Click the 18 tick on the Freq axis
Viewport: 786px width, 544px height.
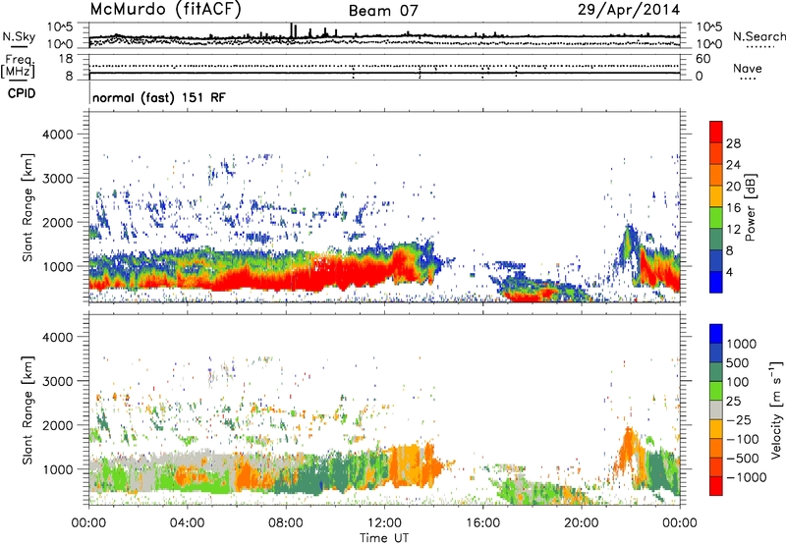coord(66,59)
